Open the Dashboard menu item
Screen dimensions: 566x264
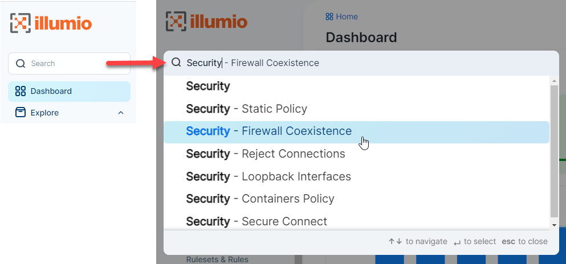coord(51,91)
